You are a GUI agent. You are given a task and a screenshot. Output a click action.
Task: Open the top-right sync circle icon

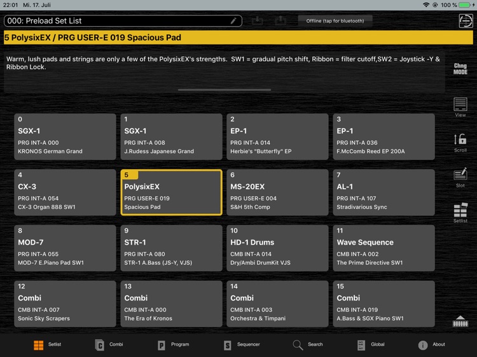pyautogui.click(x=466, y=21)
